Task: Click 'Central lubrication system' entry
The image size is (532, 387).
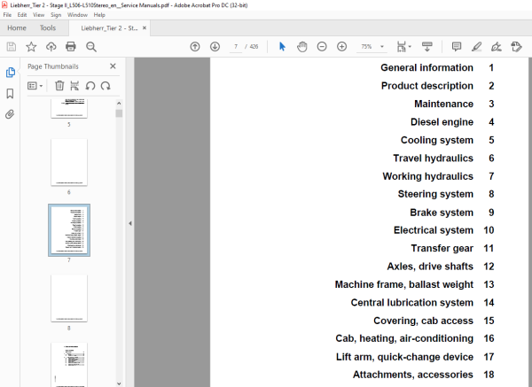Action: [412, 303]
